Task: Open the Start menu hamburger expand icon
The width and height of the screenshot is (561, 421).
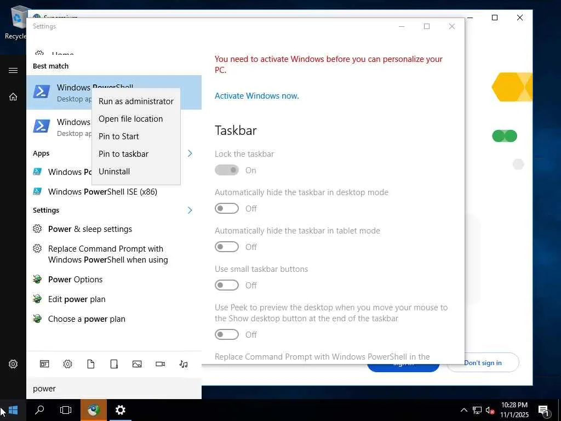Action: (x=13, y=70)
